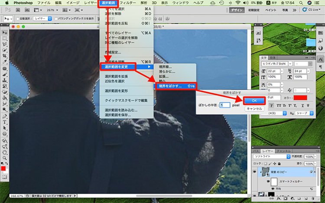Screen dimensions: 325x203
Task: Toggle lock image pixels brush icon
Action: (270, 164)
